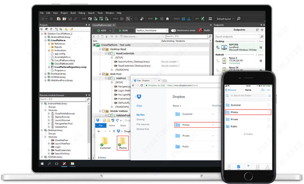The image size is (304, 184).
Task: Open the File menu
Action: (x=42, y=13)
